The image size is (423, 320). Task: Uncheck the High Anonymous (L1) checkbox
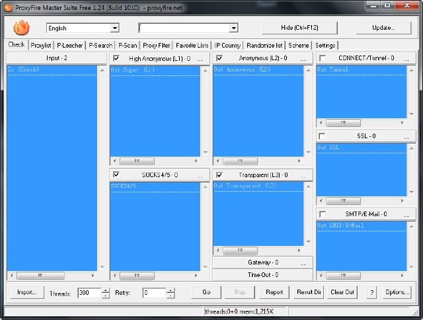coord(116,58)
